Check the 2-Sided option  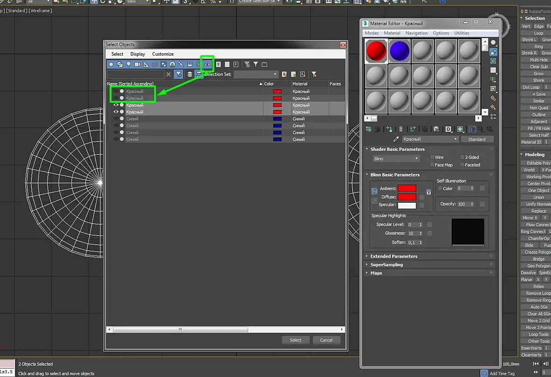[x=462, y=157]
